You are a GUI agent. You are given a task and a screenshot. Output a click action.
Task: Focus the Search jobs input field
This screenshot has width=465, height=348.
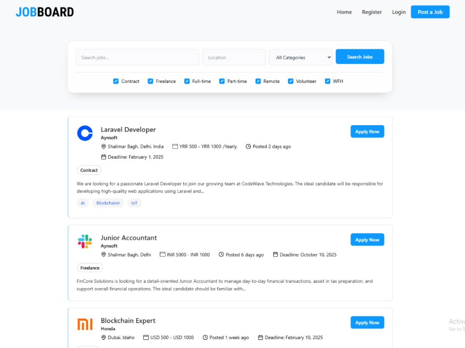point(138,57)
